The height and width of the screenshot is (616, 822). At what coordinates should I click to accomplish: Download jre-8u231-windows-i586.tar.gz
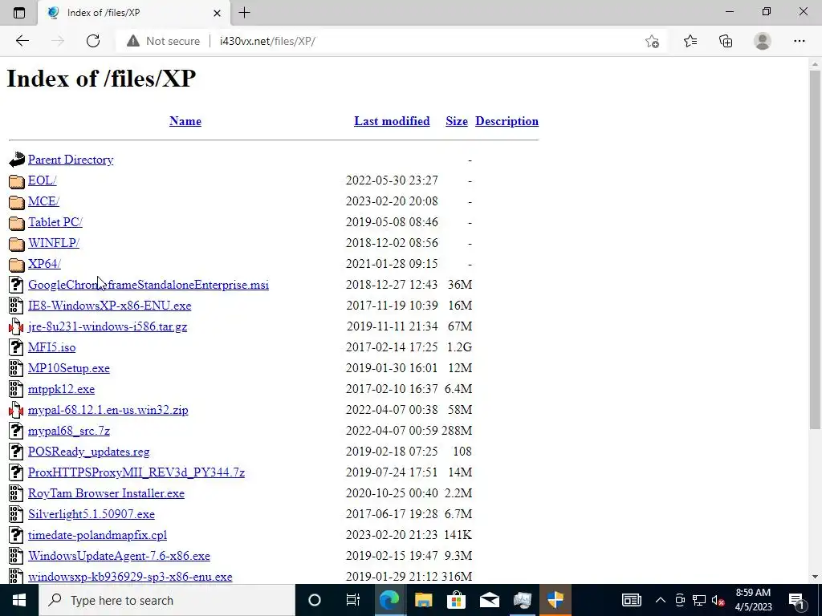[x=108, y=326]
